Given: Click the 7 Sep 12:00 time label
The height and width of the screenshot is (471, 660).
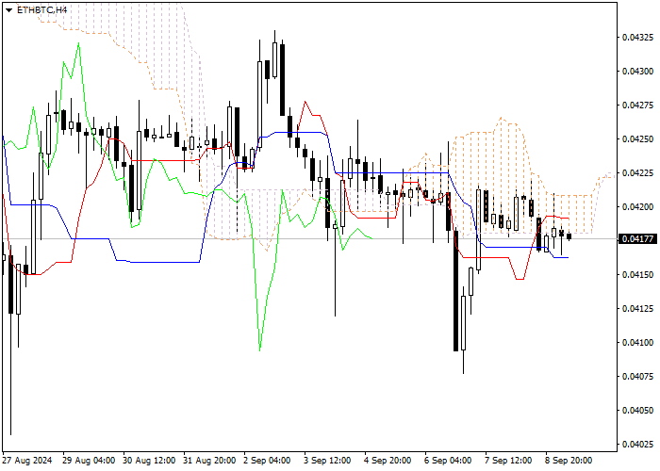Looking at the screenshot, I should pos(508,461).
